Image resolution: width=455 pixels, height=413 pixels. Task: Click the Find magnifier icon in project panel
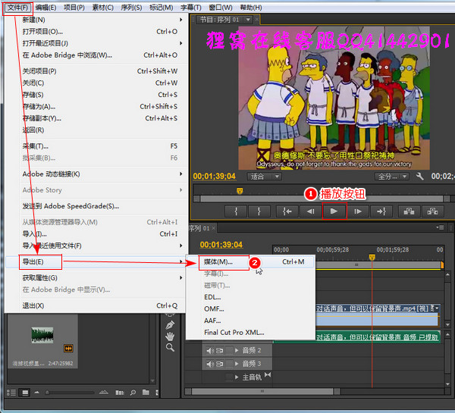pos(133,393)
